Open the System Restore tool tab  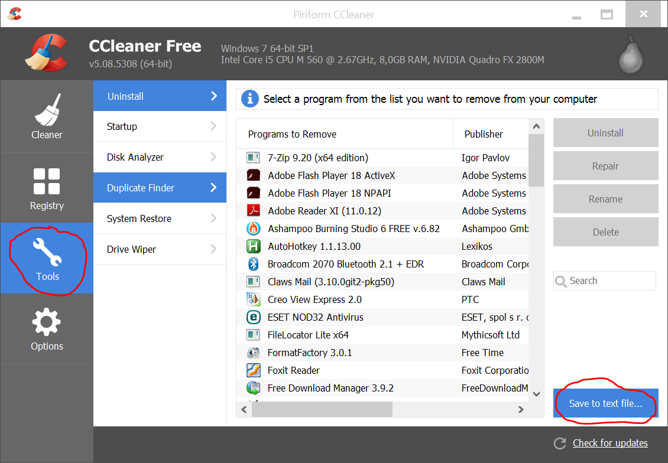160,219
